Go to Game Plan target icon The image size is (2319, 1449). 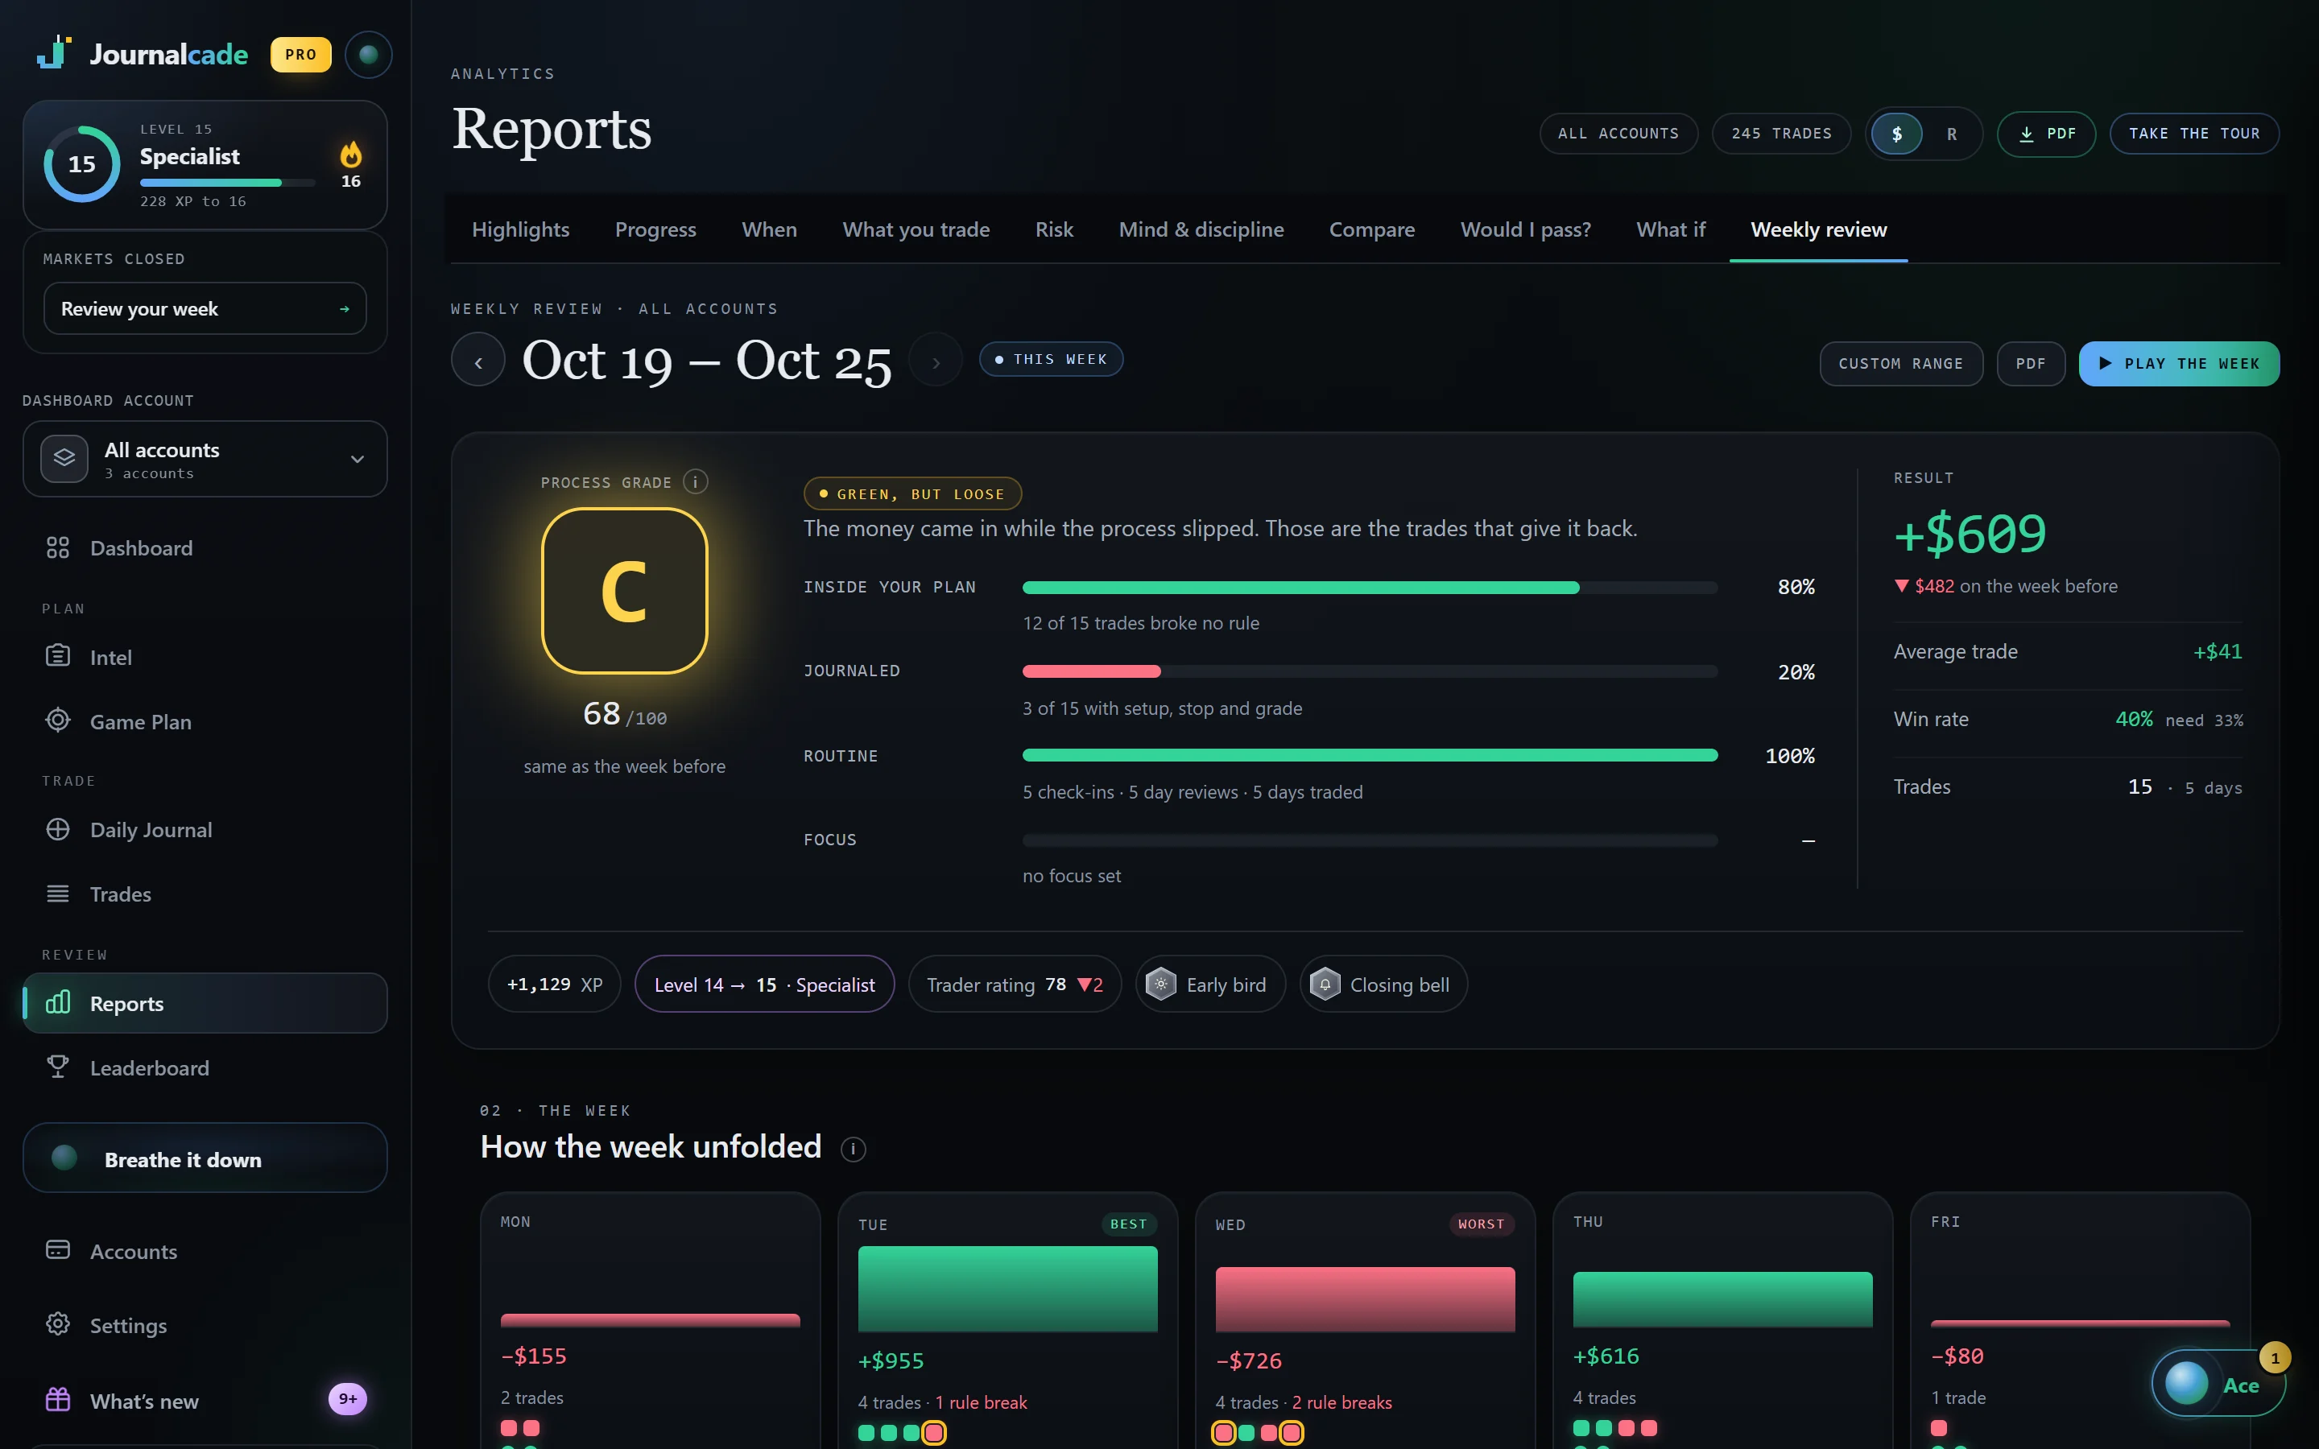57,720
